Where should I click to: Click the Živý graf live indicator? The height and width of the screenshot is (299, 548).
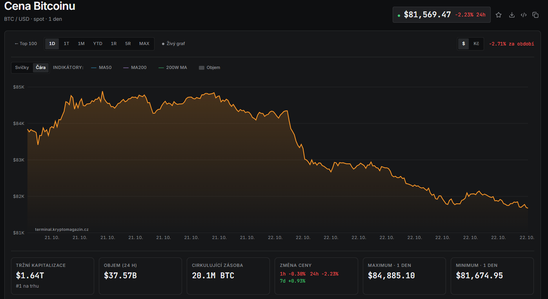click(173, 43)
